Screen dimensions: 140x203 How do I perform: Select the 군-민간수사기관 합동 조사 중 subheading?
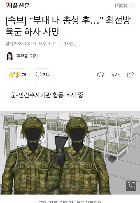(47, 95)
